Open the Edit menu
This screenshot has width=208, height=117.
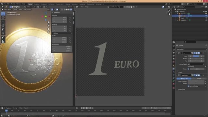click(8, 4)
